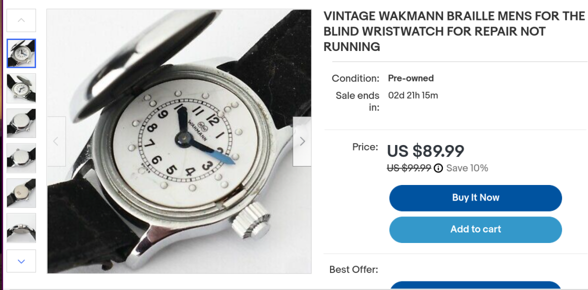Click the Add to cart button

click(x=475, y=229)
